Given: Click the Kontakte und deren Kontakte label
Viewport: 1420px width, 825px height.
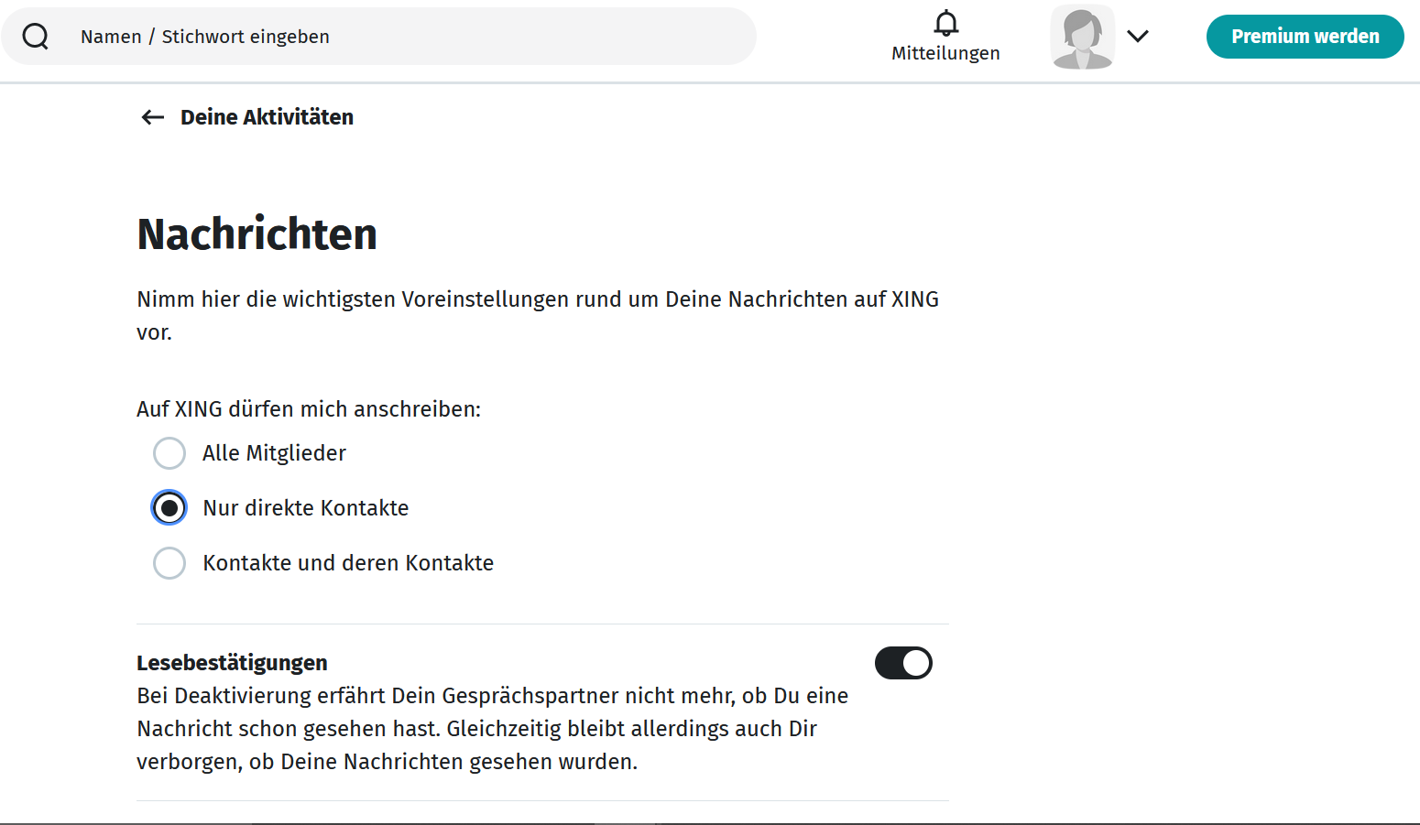Looking at the screenshot, I should pyautogui.click(x=348, y=563).
